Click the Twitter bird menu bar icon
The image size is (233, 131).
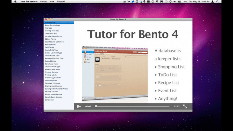click(x=133, y=2)
